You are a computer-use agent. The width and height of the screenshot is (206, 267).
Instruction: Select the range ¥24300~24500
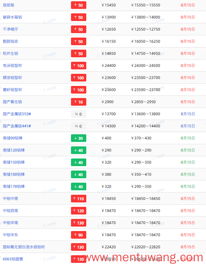146,66
